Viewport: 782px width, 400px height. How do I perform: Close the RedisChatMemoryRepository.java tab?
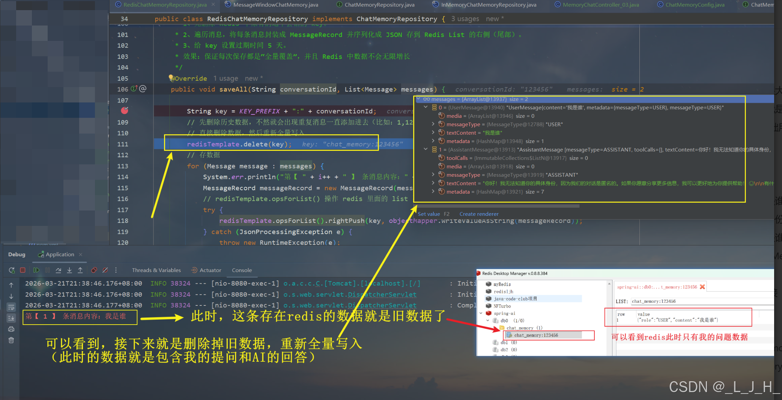tap(213, 5)
